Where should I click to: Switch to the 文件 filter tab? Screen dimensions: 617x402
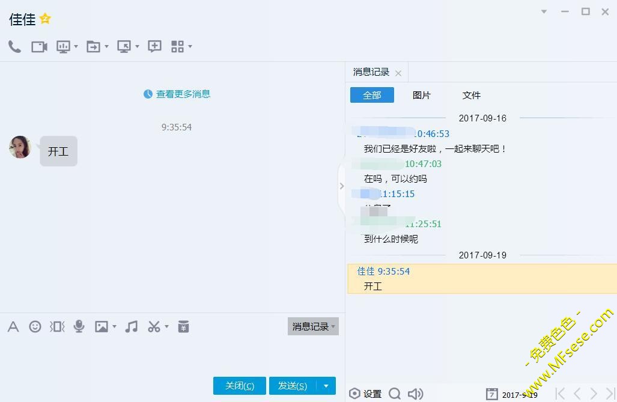pyautogui.click(x=472, y=95)
